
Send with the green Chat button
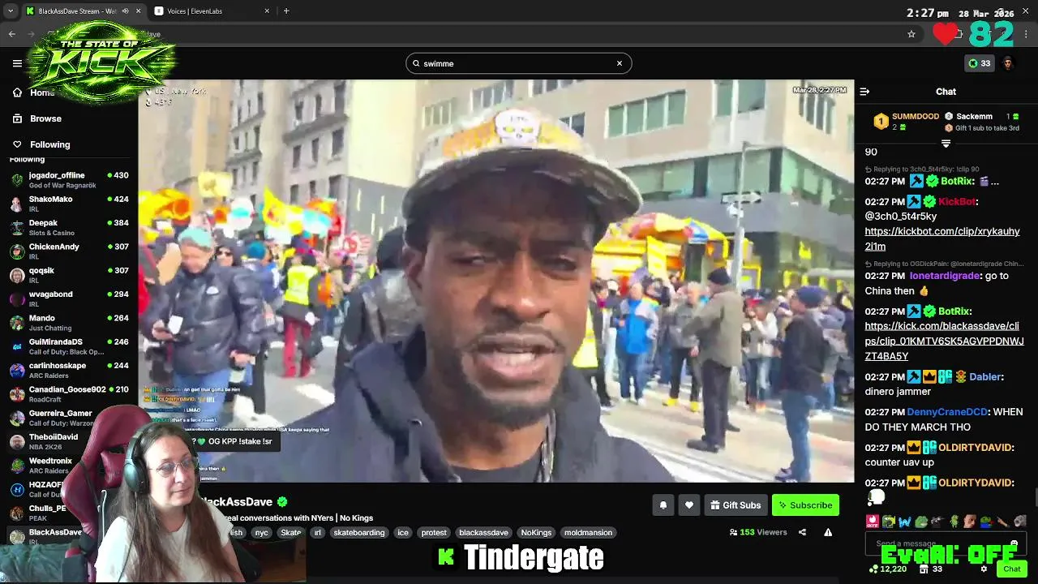[x=1011, y=569]
